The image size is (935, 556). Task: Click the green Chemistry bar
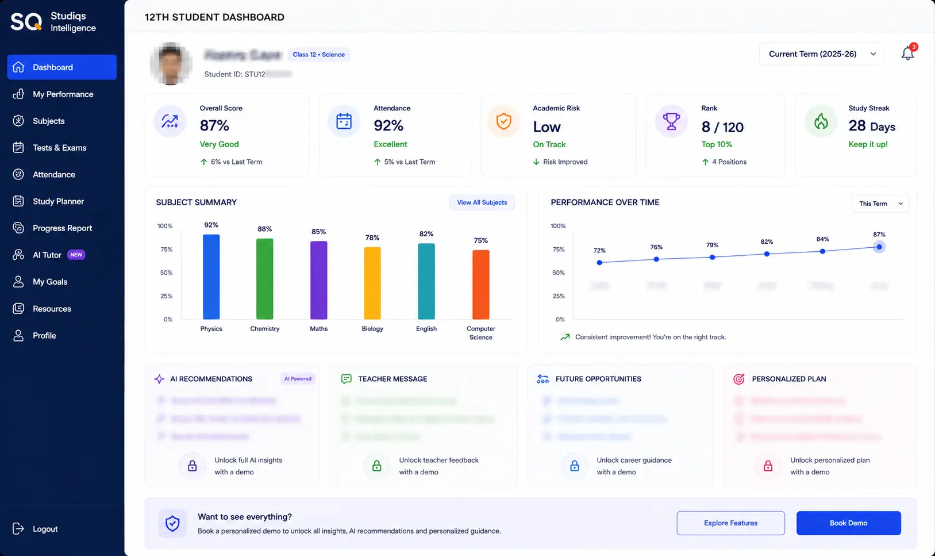(x=264, y=279)
